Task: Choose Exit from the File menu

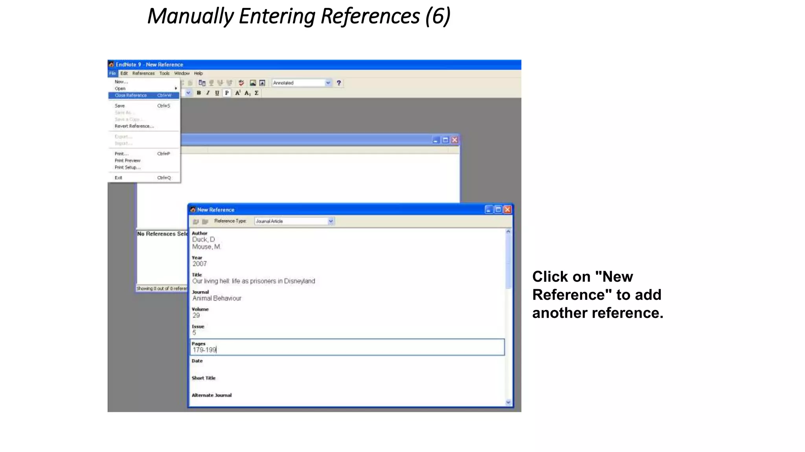Action: [x=144, y=178]
